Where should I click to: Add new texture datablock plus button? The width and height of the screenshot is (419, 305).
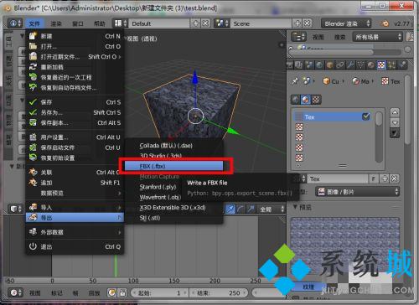[385, 178]
